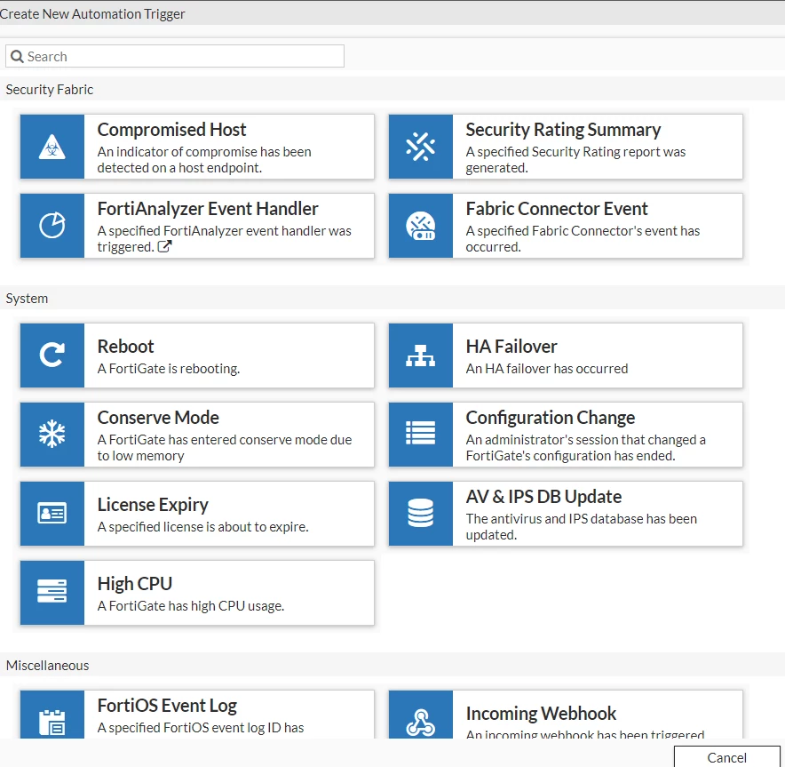The width and height of the screenshot is (785, 767).
Task: Click 'An HA failover has occurred' text
Action: pyautogui.click(x=547, y=369)
